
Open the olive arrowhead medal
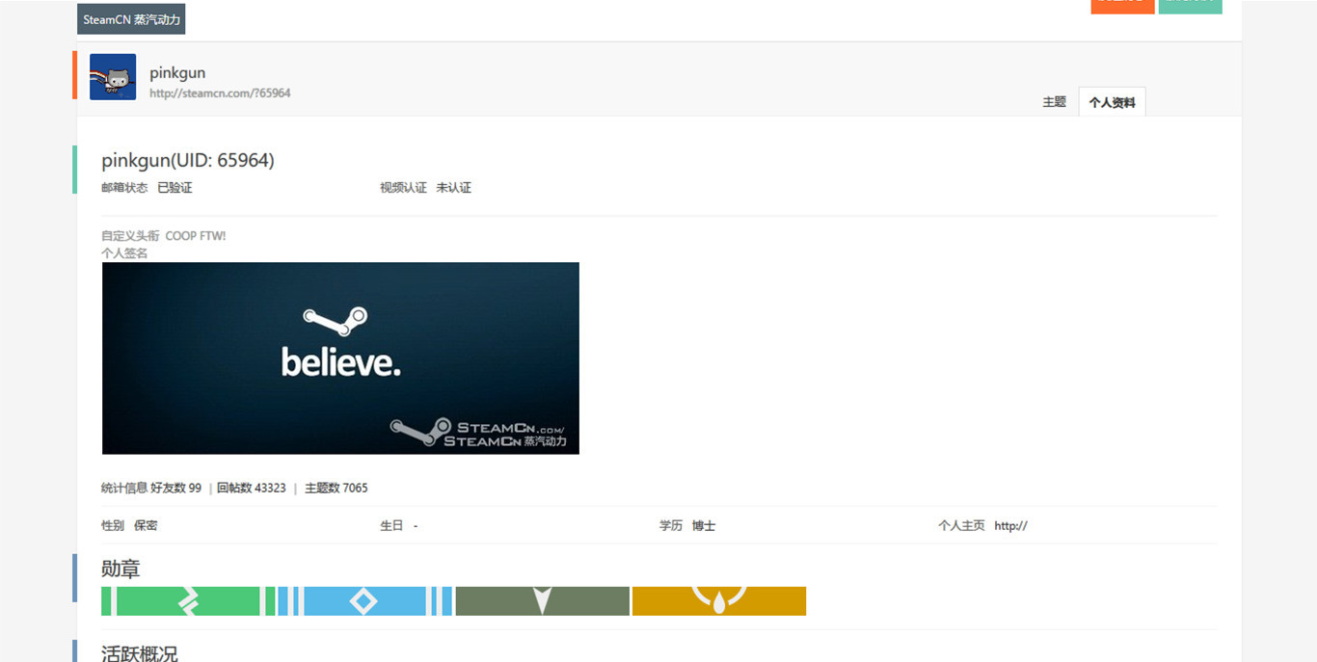542,601
